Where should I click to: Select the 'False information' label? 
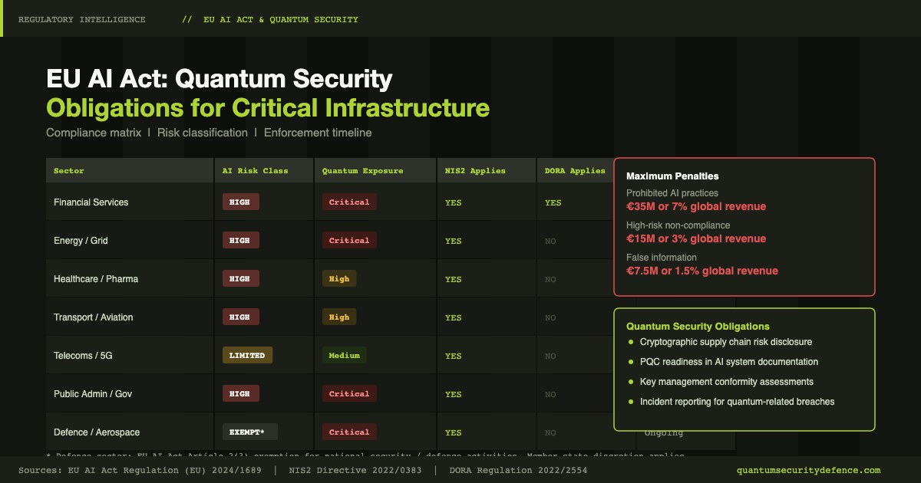click(x=662, y=258)
